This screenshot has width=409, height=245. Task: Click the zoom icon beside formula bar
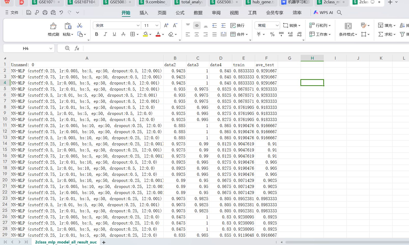click(67, 48)
